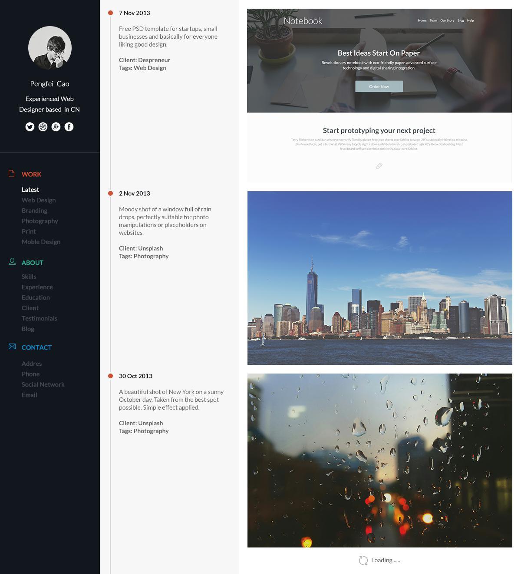Click the Facebook social icon
521x574 pixels.
[69, 127]
